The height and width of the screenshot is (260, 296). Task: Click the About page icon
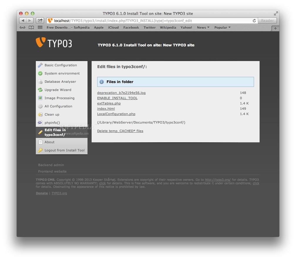[40, 142]
